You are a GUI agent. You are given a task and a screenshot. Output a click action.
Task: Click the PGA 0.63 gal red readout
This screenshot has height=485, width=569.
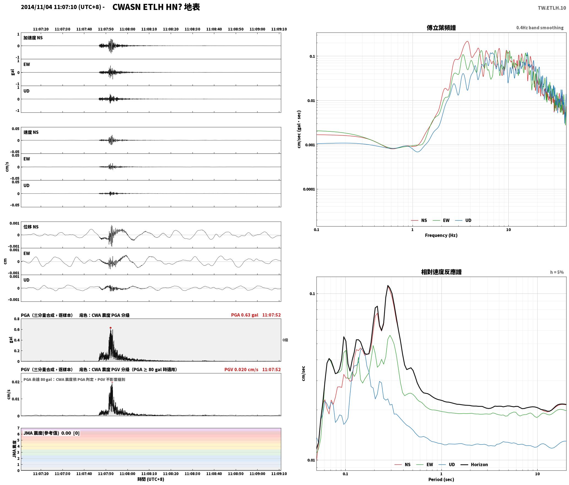[245, 315]
